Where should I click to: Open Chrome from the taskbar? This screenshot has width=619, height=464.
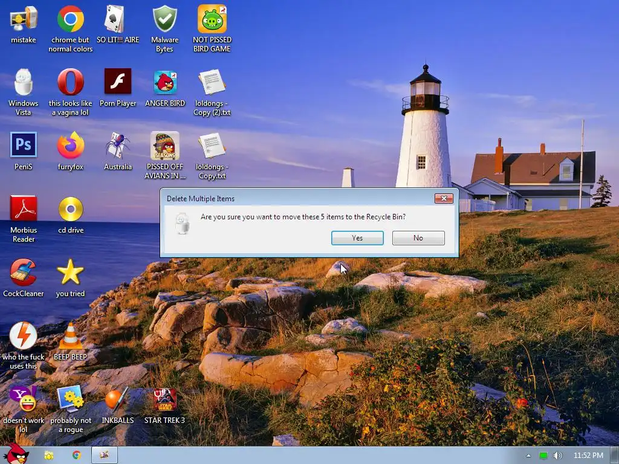pyautogui.click(x=77, y=456)
